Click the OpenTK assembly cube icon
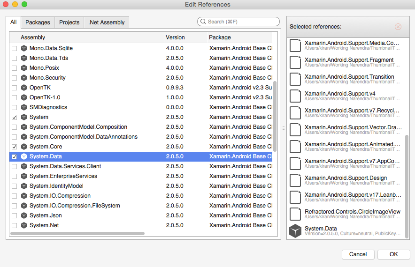415x267 pixels. (24, 88)
